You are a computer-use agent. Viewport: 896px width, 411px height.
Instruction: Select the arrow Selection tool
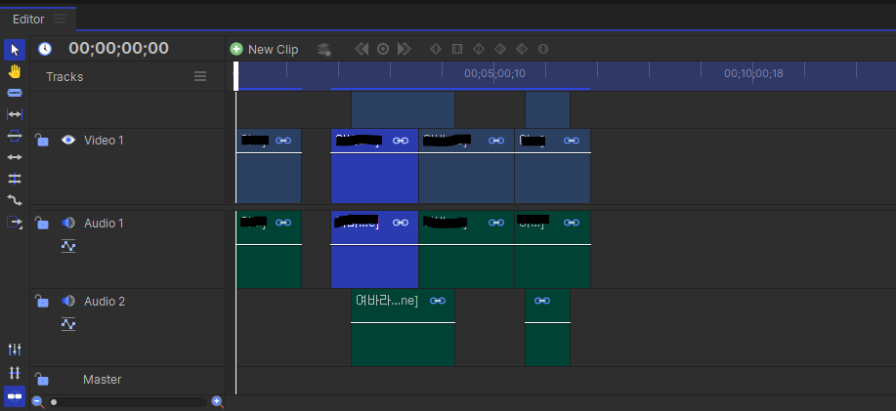point(15,50)
